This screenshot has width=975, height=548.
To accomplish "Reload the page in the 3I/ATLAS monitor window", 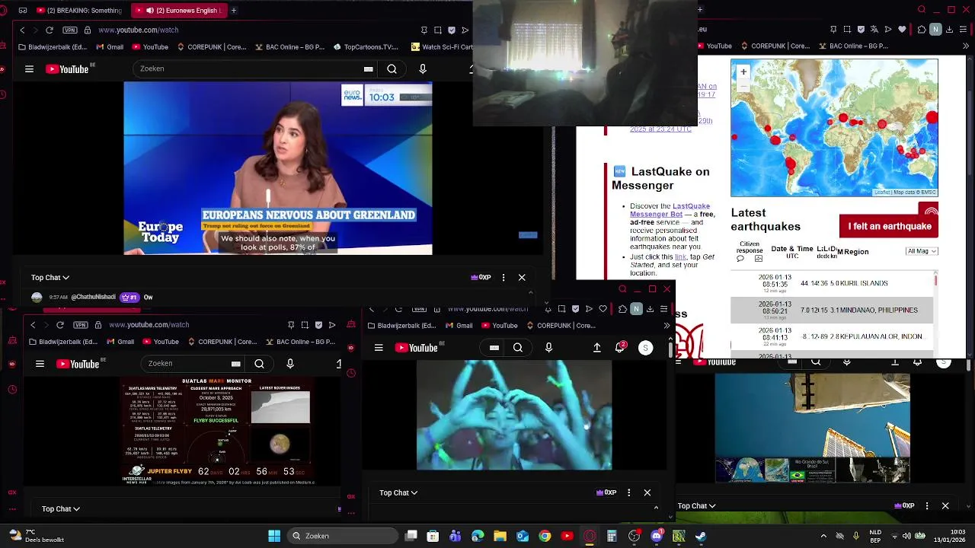I will click(x=60, y=324).
